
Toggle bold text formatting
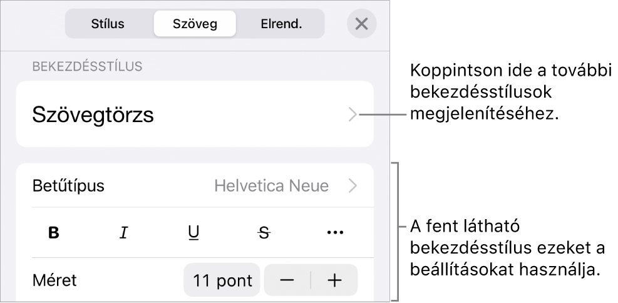click(54, 233)
